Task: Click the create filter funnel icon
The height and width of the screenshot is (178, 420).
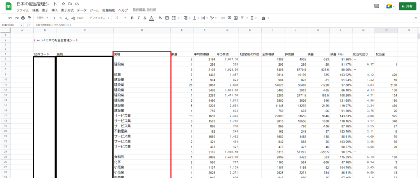Action: click(x=242, y=18)
